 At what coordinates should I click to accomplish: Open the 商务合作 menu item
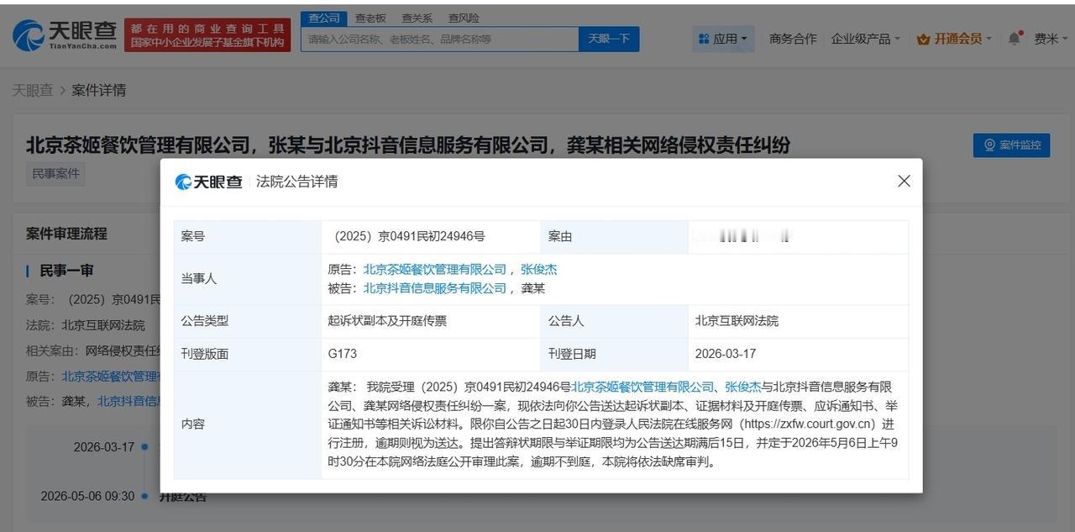pos(792,38)
